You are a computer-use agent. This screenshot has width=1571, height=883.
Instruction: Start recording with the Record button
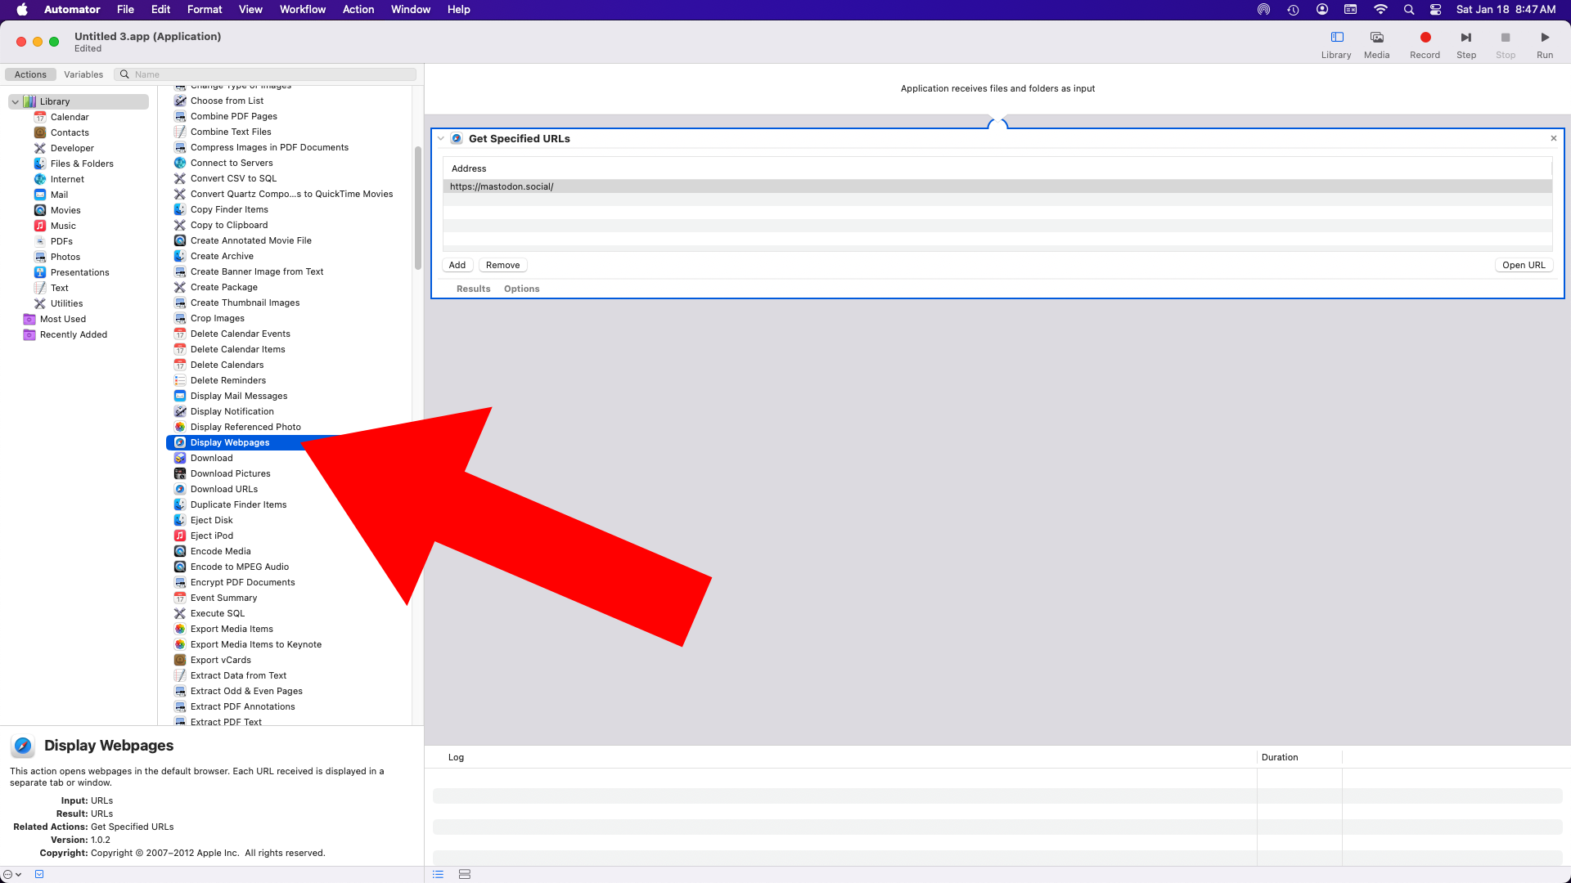pyautogui.click(x=1425, y=45)
